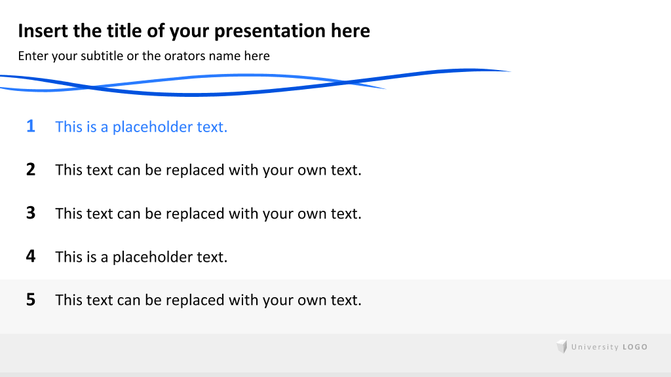Screen dimensions: 671x377
Task: Select the blue highlighted "This is a placeholder text." line
Action: tap(142, 127)
